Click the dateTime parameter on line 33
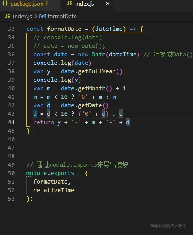This screenshot has width=193, height=235. coord(109,29)
